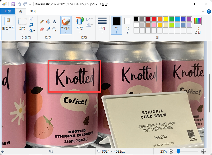
Task: Pick the orange color swatch
Action: coord(160,19)
